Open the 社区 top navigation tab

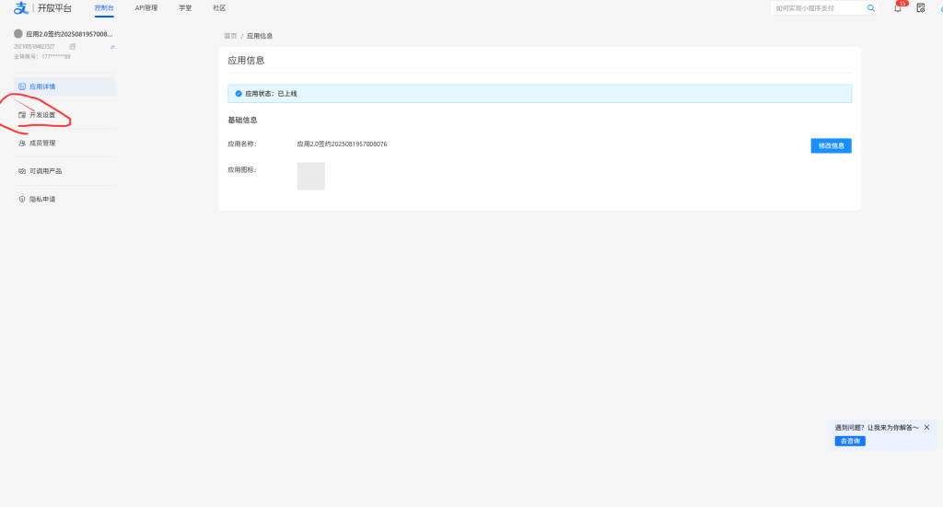pos(219,8)
